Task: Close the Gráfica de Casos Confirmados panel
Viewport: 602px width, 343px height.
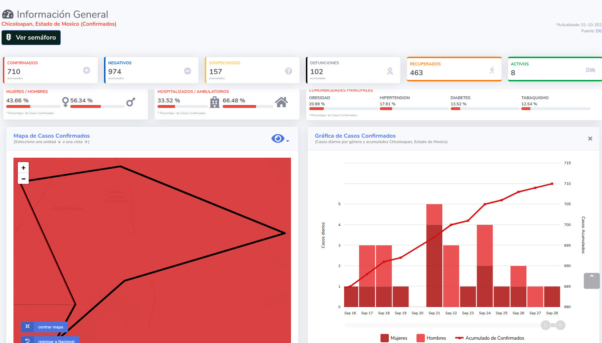Action: pyautogui.click(x=590, y=138)
